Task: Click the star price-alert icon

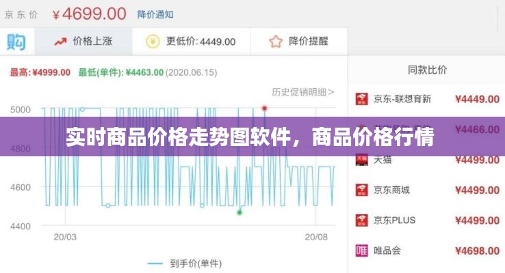Action: [276, 42]
